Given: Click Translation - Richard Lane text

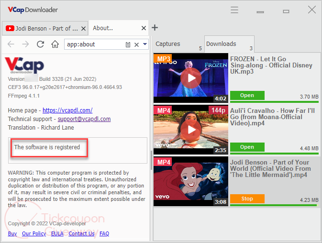Looking at the screenshot, I should tap(41, 128).
